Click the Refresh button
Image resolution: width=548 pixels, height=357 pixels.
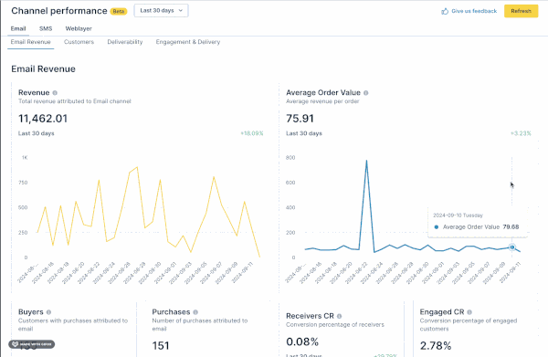[x=521, y=11]
